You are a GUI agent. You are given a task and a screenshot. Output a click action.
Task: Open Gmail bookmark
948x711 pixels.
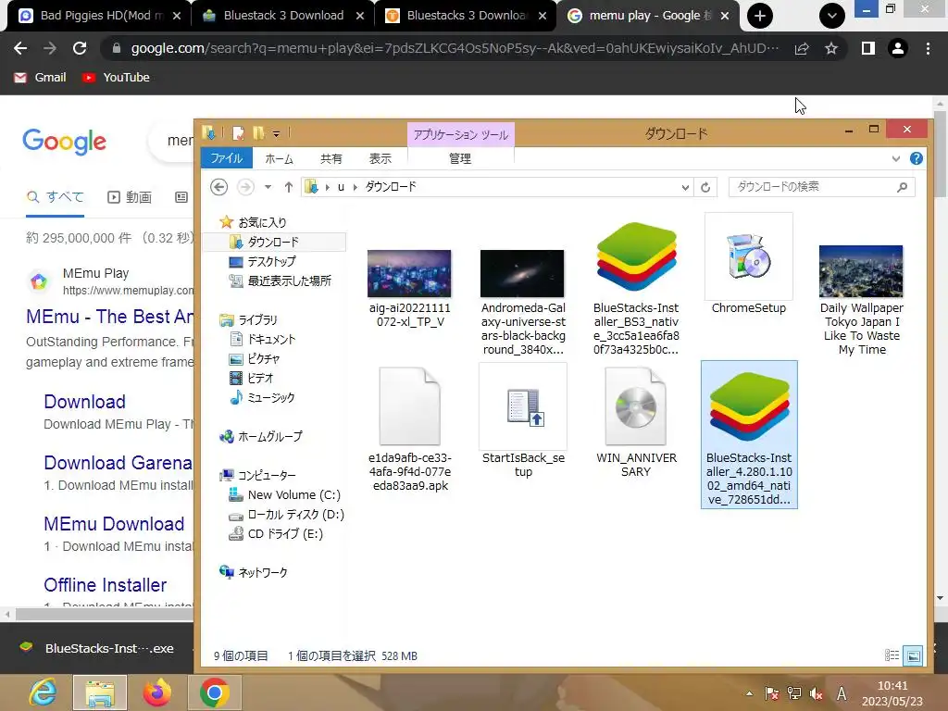pyautogui.click(x=40, y=78)
